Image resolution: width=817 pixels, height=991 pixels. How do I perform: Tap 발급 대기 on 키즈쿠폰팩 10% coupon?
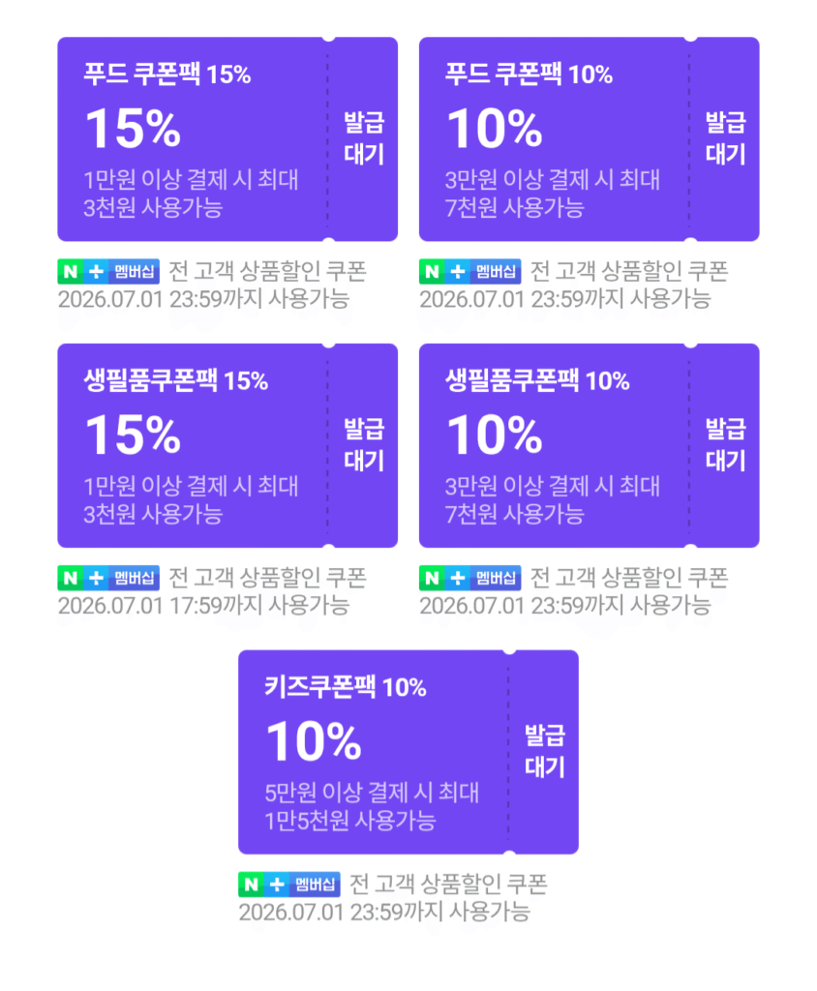pyautogui.click(x=544, y=751)
